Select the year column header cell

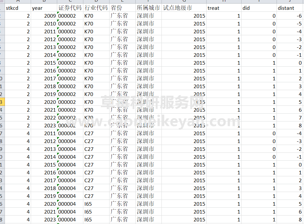(x=44, y=8)
